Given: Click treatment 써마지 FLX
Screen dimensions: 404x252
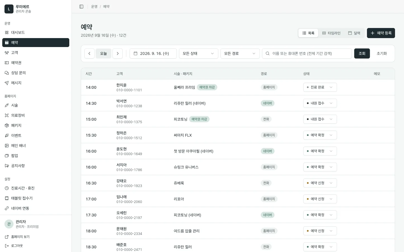Looking at the screenshot, I should tap(183, 135).
